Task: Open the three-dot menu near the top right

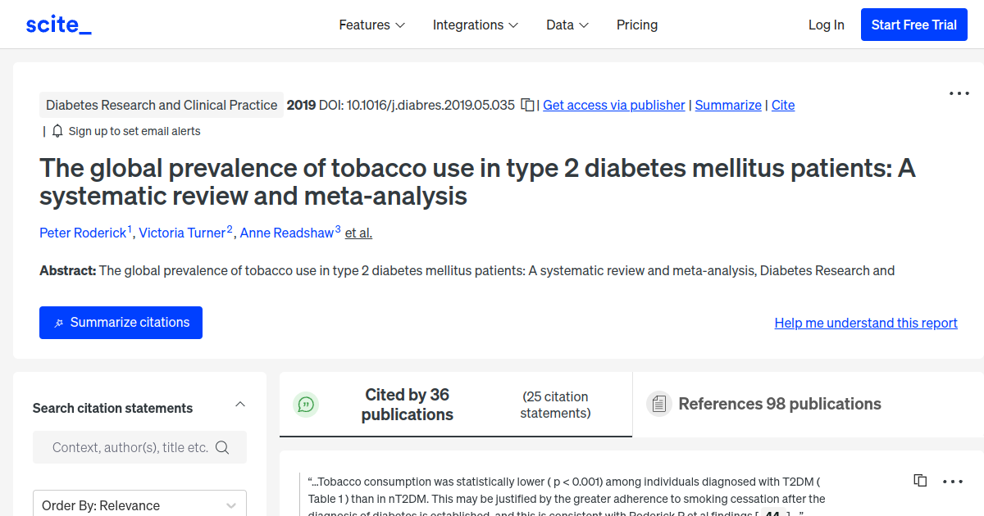Action: coord(958,93)
